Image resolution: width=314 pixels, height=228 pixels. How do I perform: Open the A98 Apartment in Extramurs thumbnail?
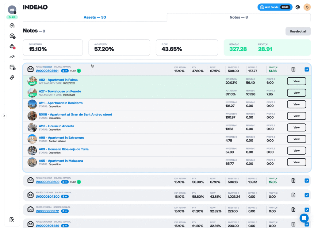pyautogui.click(x=32, y=139)
